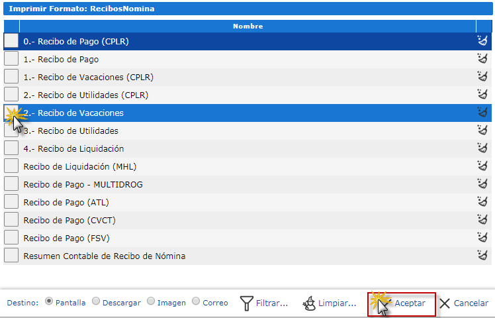Click the X icon next to Cancelar

tap(445, 303)
